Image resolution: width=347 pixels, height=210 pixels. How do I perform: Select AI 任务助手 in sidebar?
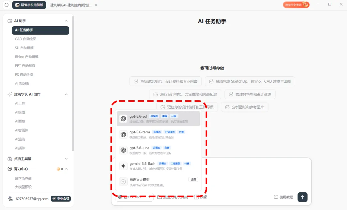[x=40, y=30]
